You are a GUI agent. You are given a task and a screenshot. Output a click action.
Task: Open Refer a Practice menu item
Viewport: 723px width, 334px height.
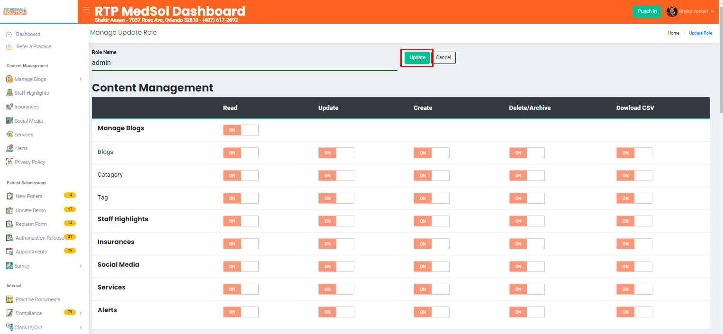pos(34,46)
